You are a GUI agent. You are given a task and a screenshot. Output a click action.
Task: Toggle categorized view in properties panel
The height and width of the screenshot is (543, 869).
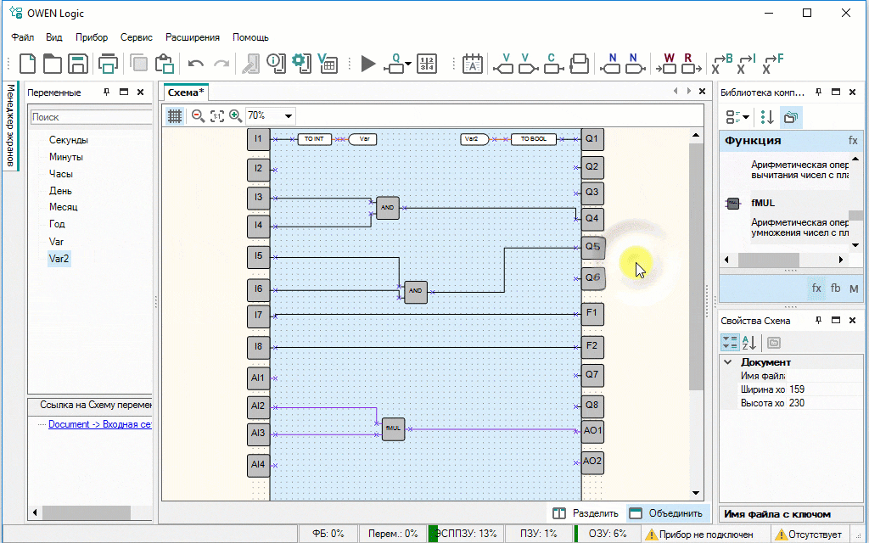click(729, 343)
